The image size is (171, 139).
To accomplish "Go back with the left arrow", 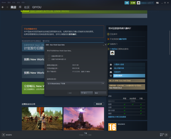I will pyautogui.click(x=3, y=7).
